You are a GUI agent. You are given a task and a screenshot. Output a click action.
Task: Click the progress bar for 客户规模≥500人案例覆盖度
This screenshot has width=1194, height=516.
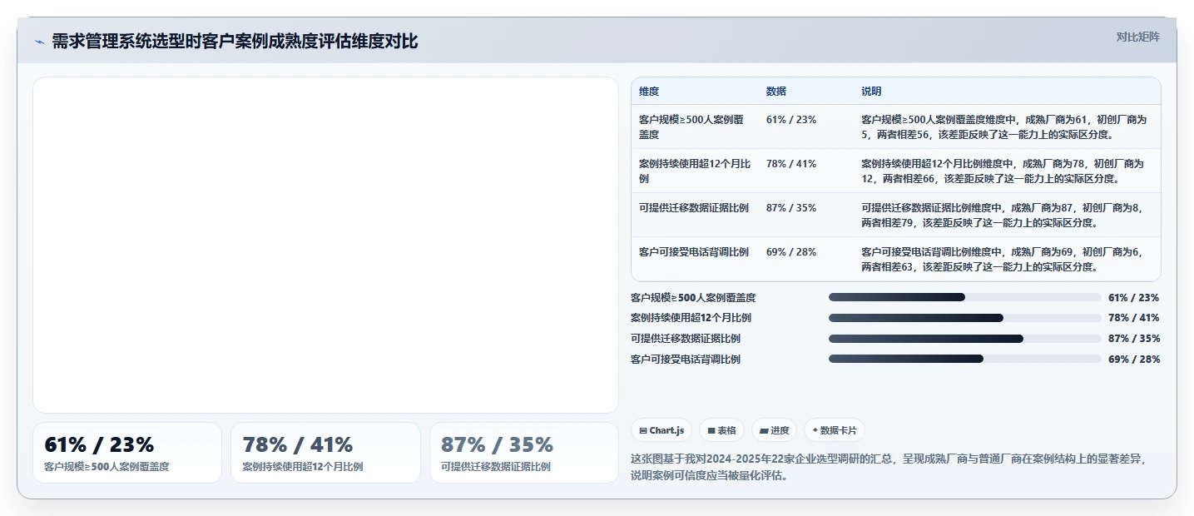tap(965, 297)
